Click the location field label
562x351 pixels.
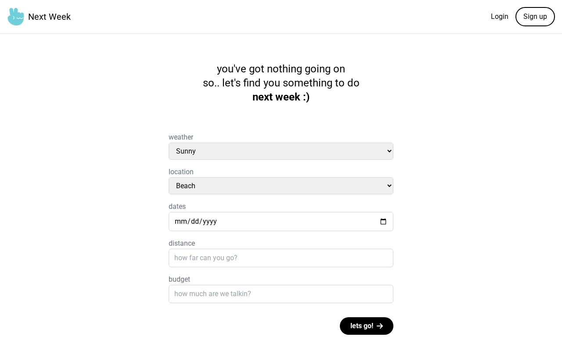[x=181, y=172]
